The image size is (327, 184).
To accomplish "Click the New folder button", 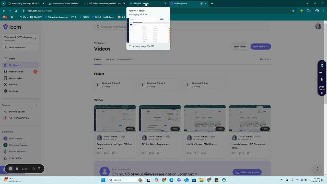I will click(x=240, y=47).
